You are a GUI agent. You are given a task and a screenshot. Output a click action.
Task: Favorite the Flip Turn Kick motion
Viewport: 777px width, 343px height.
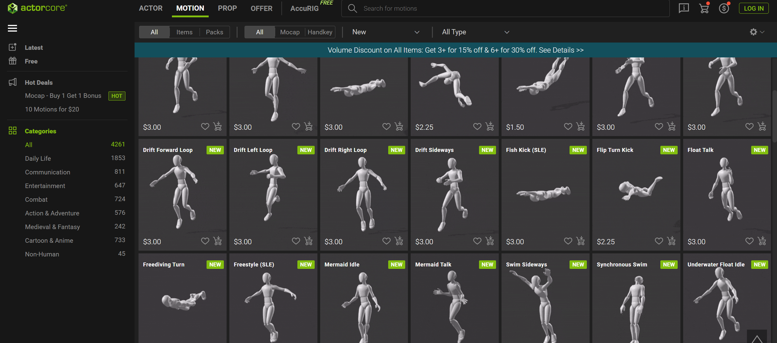(659, 241)
